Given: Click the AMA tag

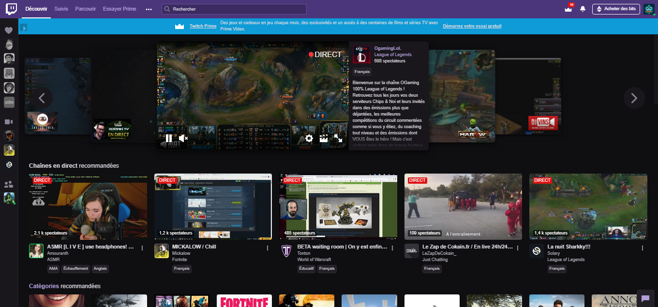Looking at the screenshot, I should point(53,269).
